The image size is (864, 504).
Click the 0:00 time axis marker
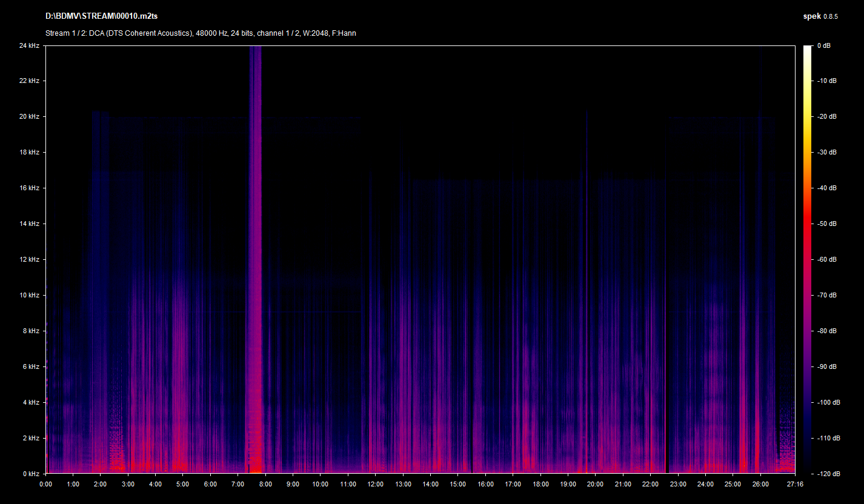(x=45, y=484)
